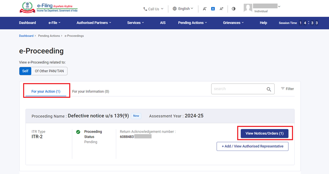
Task: Expand the e-File menu
Action: click(55, 23)
